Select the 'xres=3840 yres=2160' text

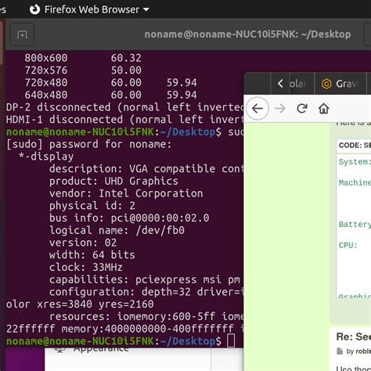[x=95, y=304]
